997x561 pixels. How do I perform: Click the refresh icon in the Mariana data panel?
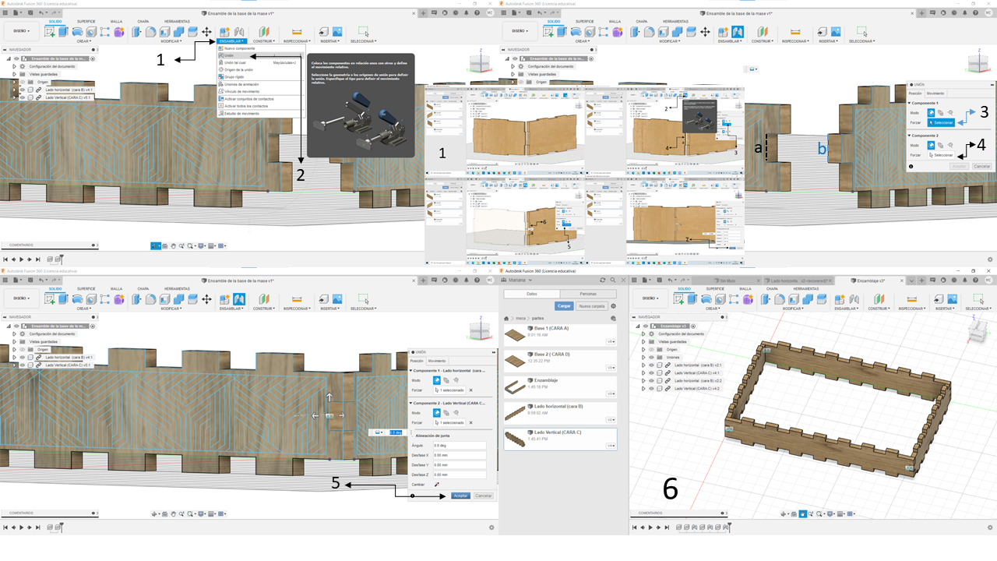point(602,280)
